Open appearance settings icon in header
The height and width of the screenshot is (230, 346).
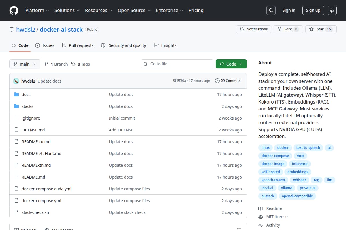(x=332, y=10)
